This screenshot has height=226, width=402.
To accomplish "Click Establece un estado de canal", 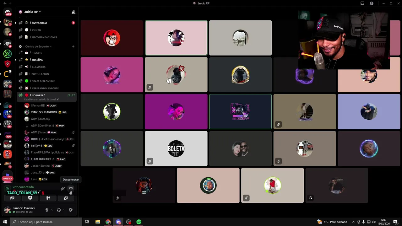I will click(41, 99).
